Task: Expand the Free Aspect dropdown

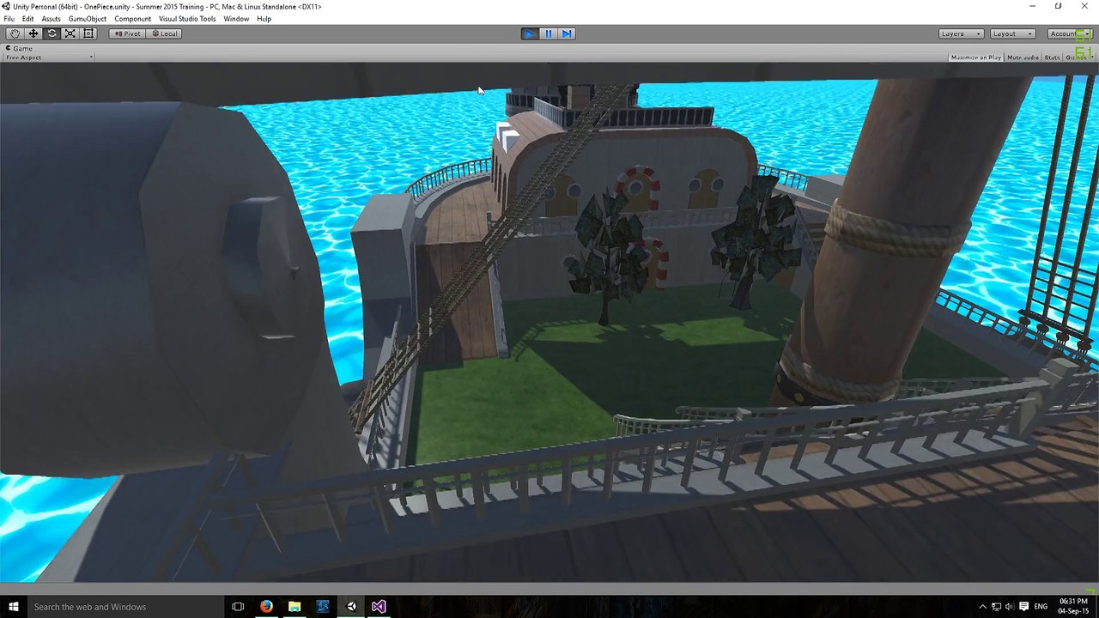Action: [49, 58]
